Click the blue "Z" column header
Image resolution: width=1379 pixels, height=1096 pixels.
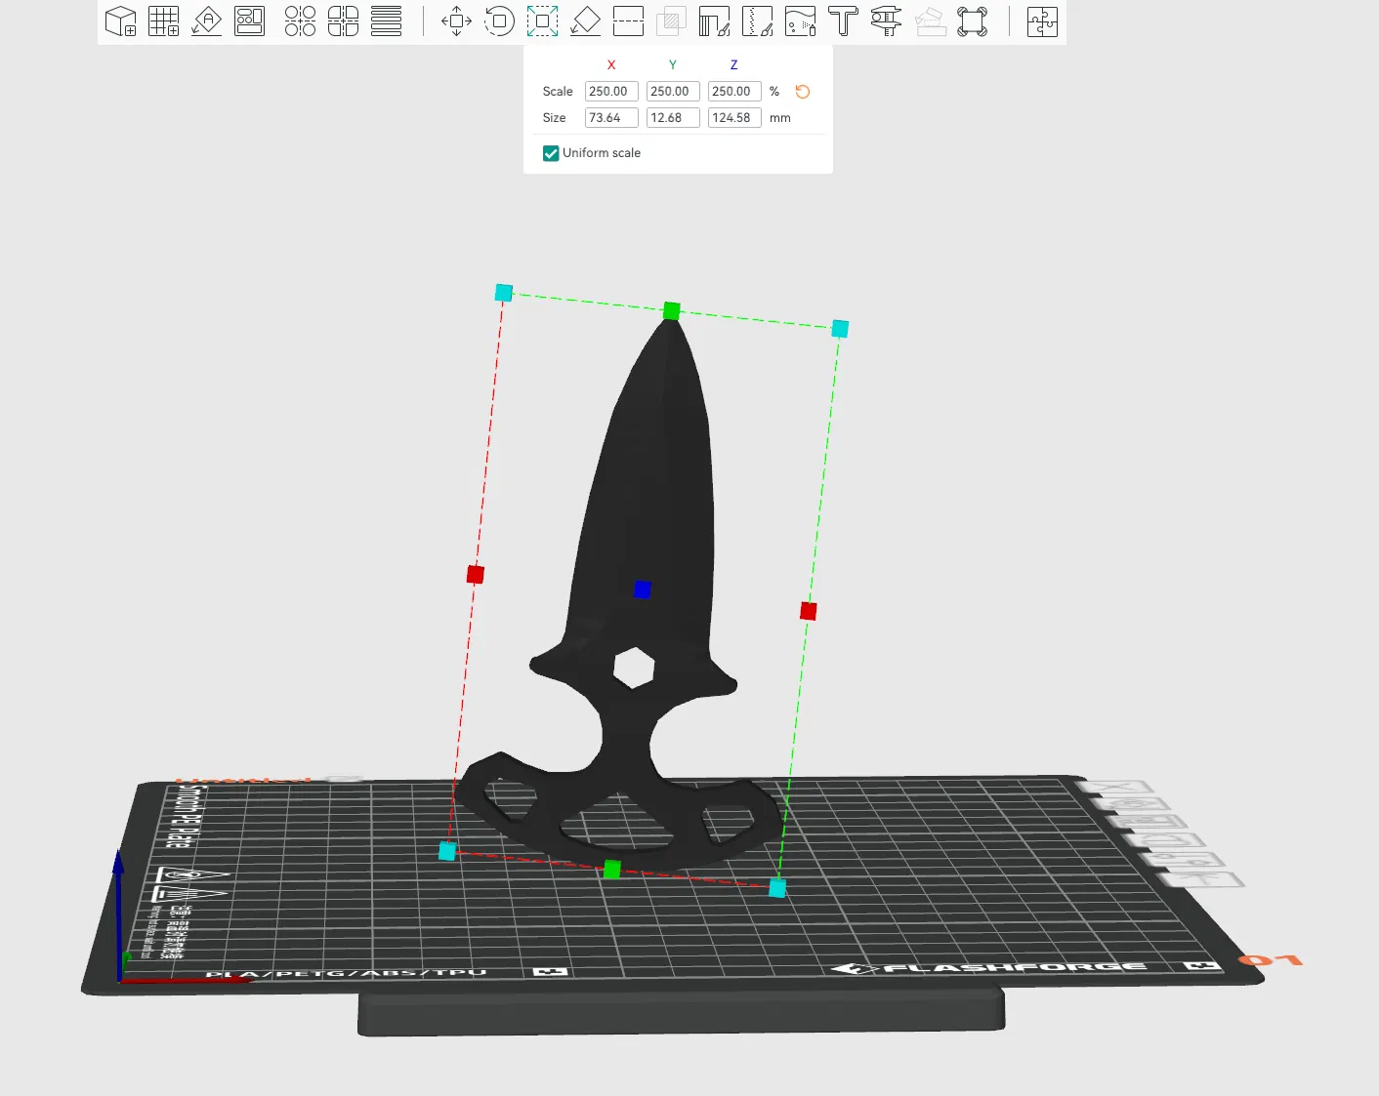pos(734,64)
